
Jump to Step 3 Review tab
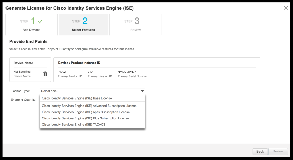click(x=136, y=25)
